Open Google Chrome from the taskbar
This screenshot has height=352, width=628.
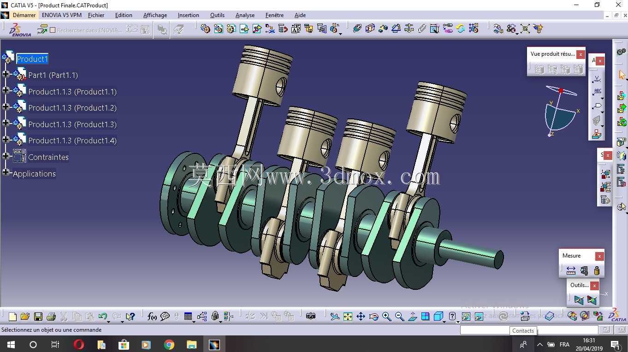click(169, 344)
